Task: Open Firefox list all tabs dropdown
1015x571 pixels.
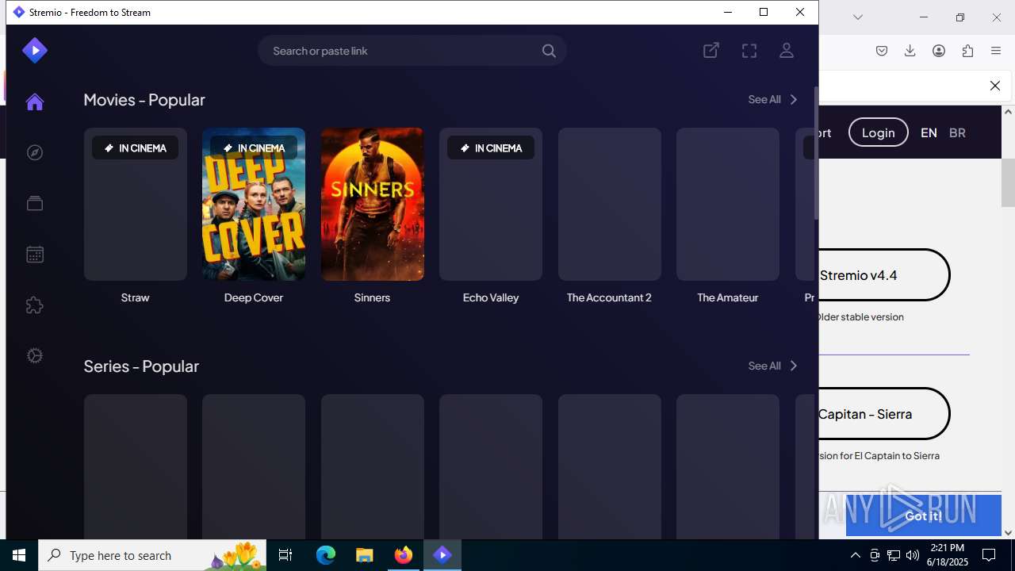Action: [x=858, y=17]
